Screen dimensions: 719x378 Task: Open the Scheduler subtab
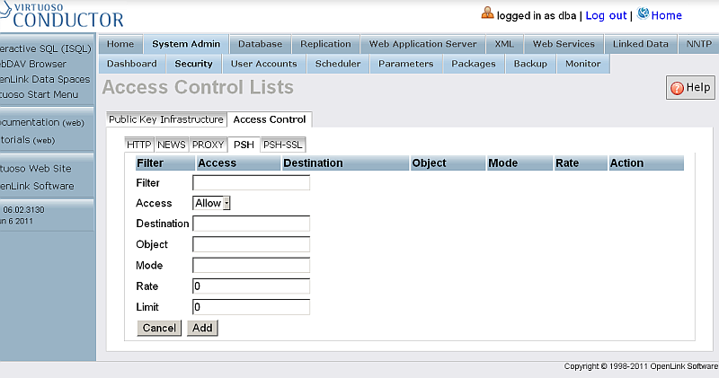(x=337, y=64)
